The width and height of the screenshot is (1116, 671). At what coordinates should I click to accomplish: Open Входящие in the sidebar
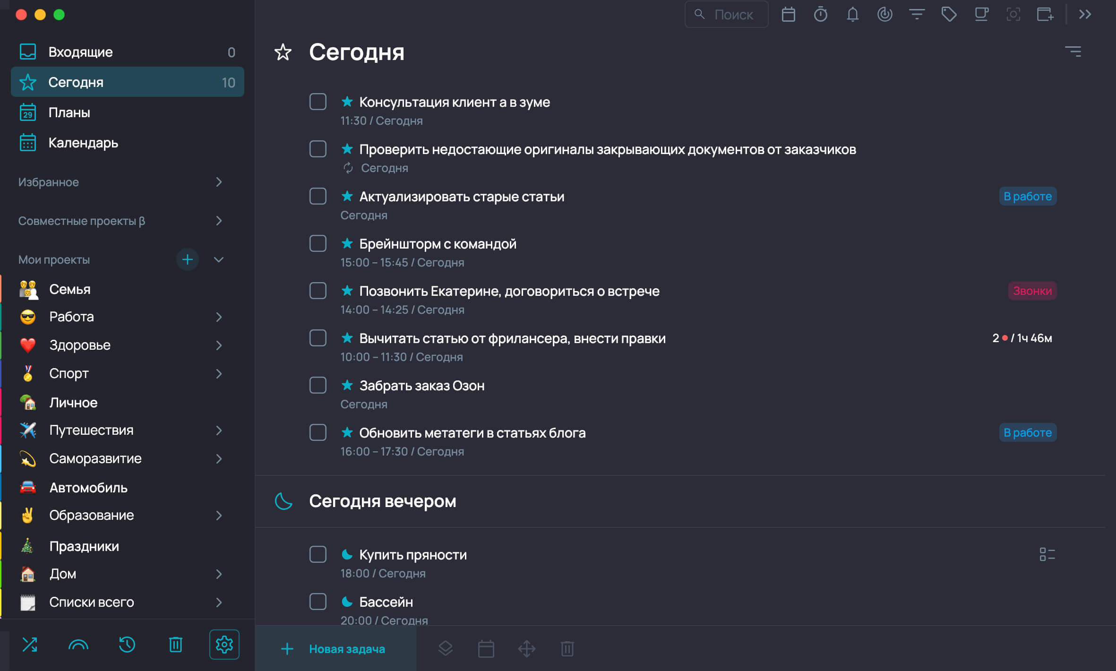pyautogui.click(x=127, y=52)
